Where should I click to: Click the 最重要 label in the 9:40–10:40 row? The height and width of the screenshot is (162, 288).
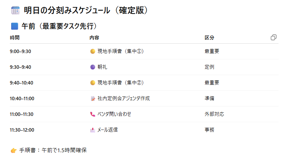coord(212,83)
